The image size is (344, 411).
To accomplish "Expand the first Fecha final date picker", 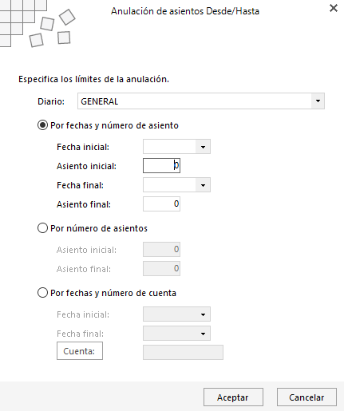I will (203, 185).
